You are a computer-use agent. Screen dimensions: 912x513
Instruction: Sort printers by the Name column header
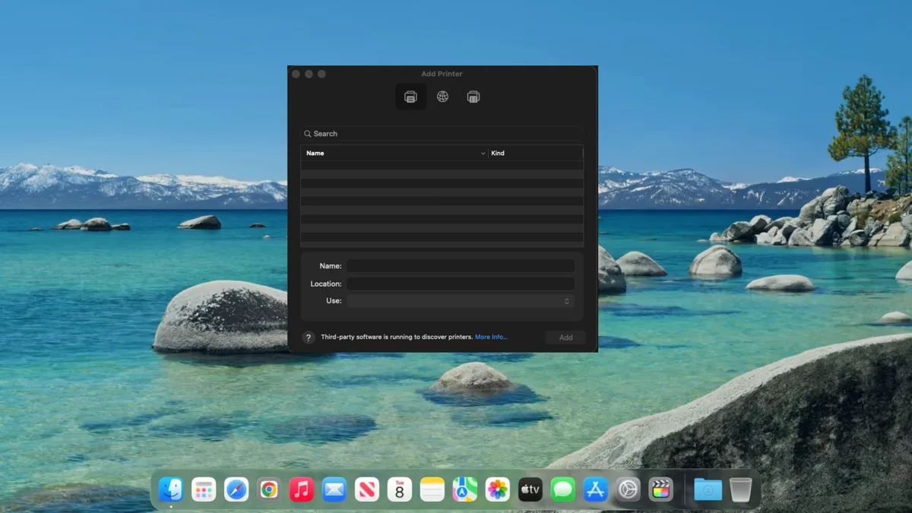click(394, 153)
